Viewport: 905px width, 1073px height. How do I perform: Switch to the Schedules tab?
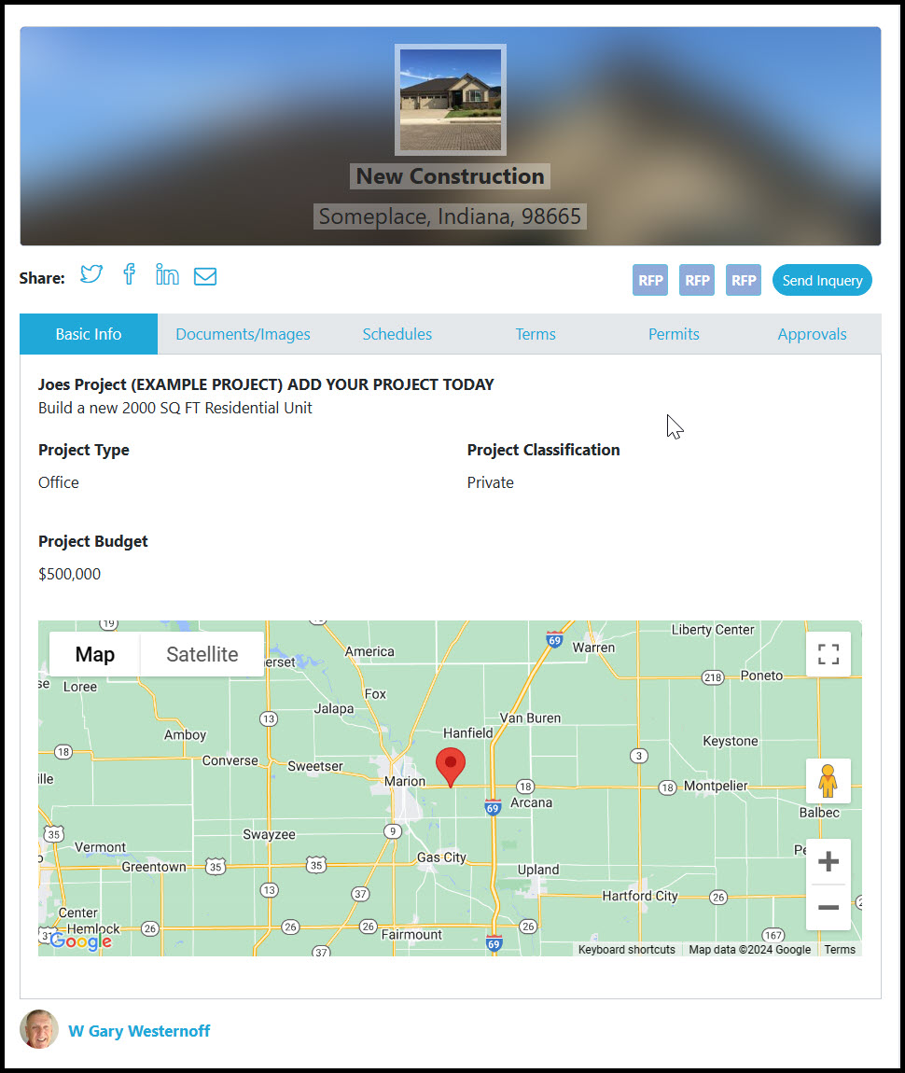pyautogui.click(x=397, y=334)
